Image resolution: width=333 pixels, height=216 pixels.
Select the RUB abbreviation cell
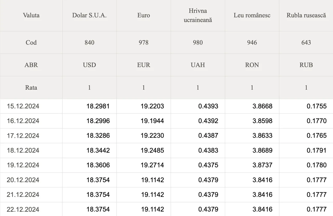click(x=306, y=65)
